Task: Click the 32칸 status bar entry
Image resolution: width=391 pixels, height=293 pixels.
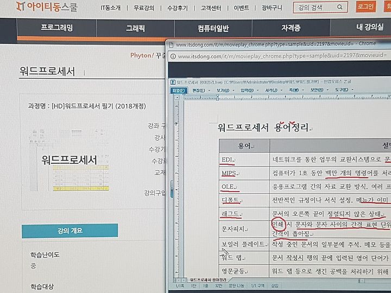Action: (218, 286)
